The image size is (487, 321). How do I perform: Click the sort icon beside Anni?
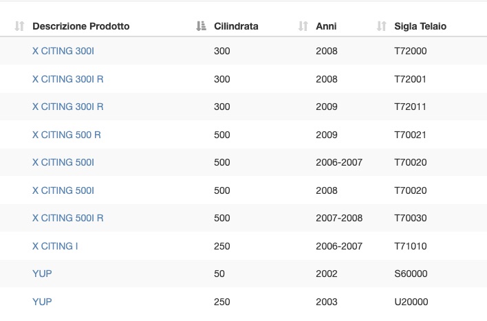[303, 26]
